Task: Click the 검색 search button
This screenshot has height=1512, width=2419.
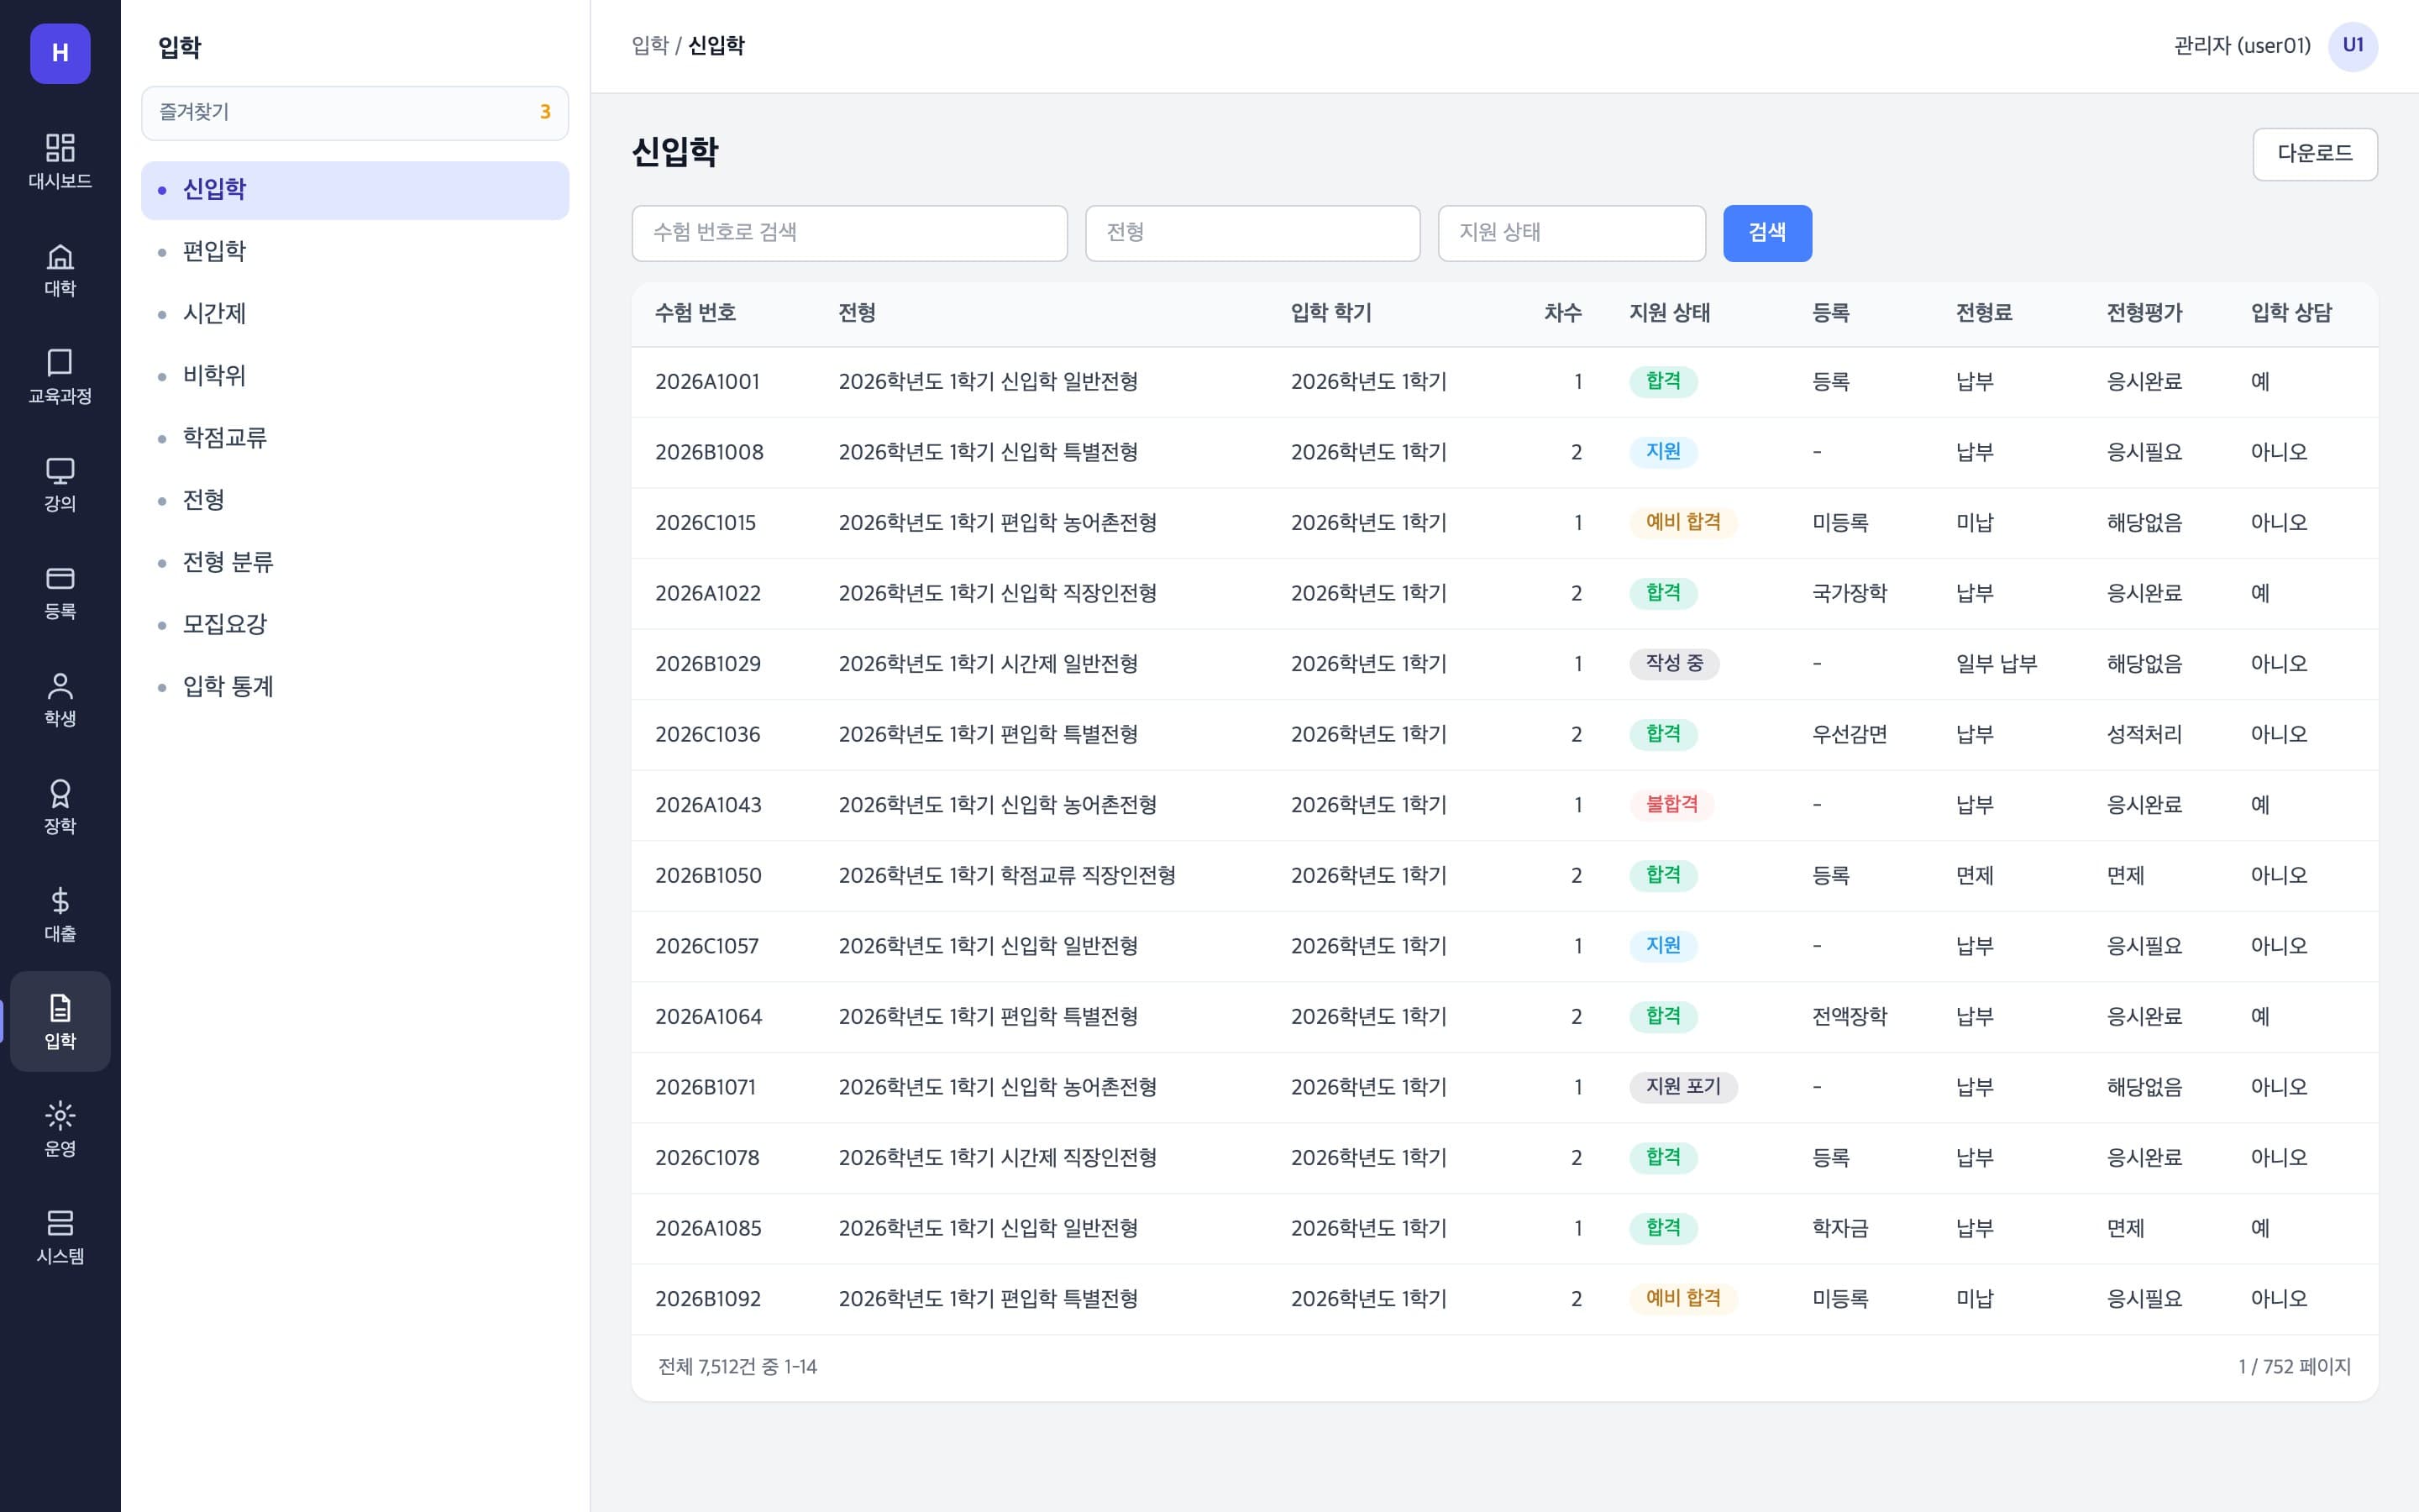Action: [x=1766, y=233]
